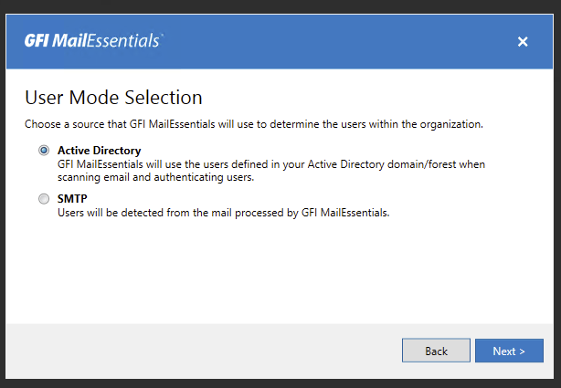Click the blank white area below SMTP option
Image resolution: width=561 pixels, height=388 pixels.
[x=274, y=274]
